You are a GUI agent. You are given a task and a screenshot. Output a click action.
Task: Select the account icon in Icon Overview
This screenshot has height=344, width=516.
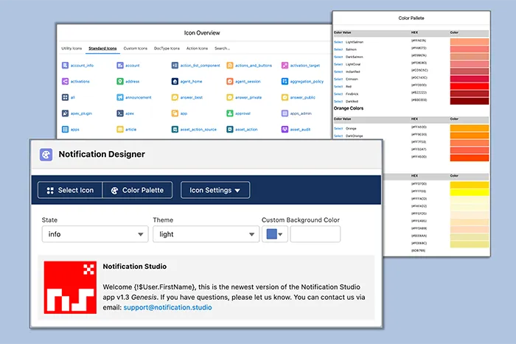(120, 66)
